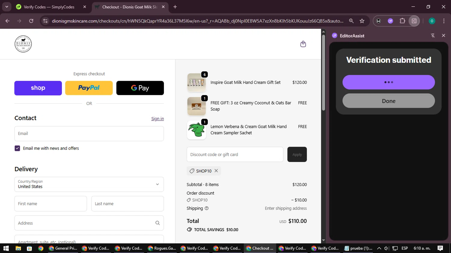Click the purple loading button in EditorAssist

point(388,82)
